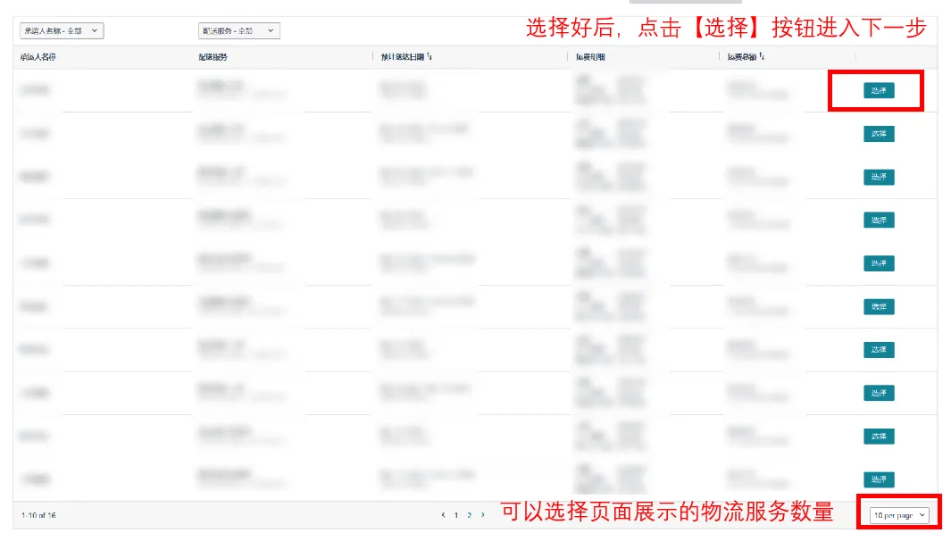The image size is (951, 533).
Task: Choose 选择 in the third row
Action: click(x=879, y=177)
